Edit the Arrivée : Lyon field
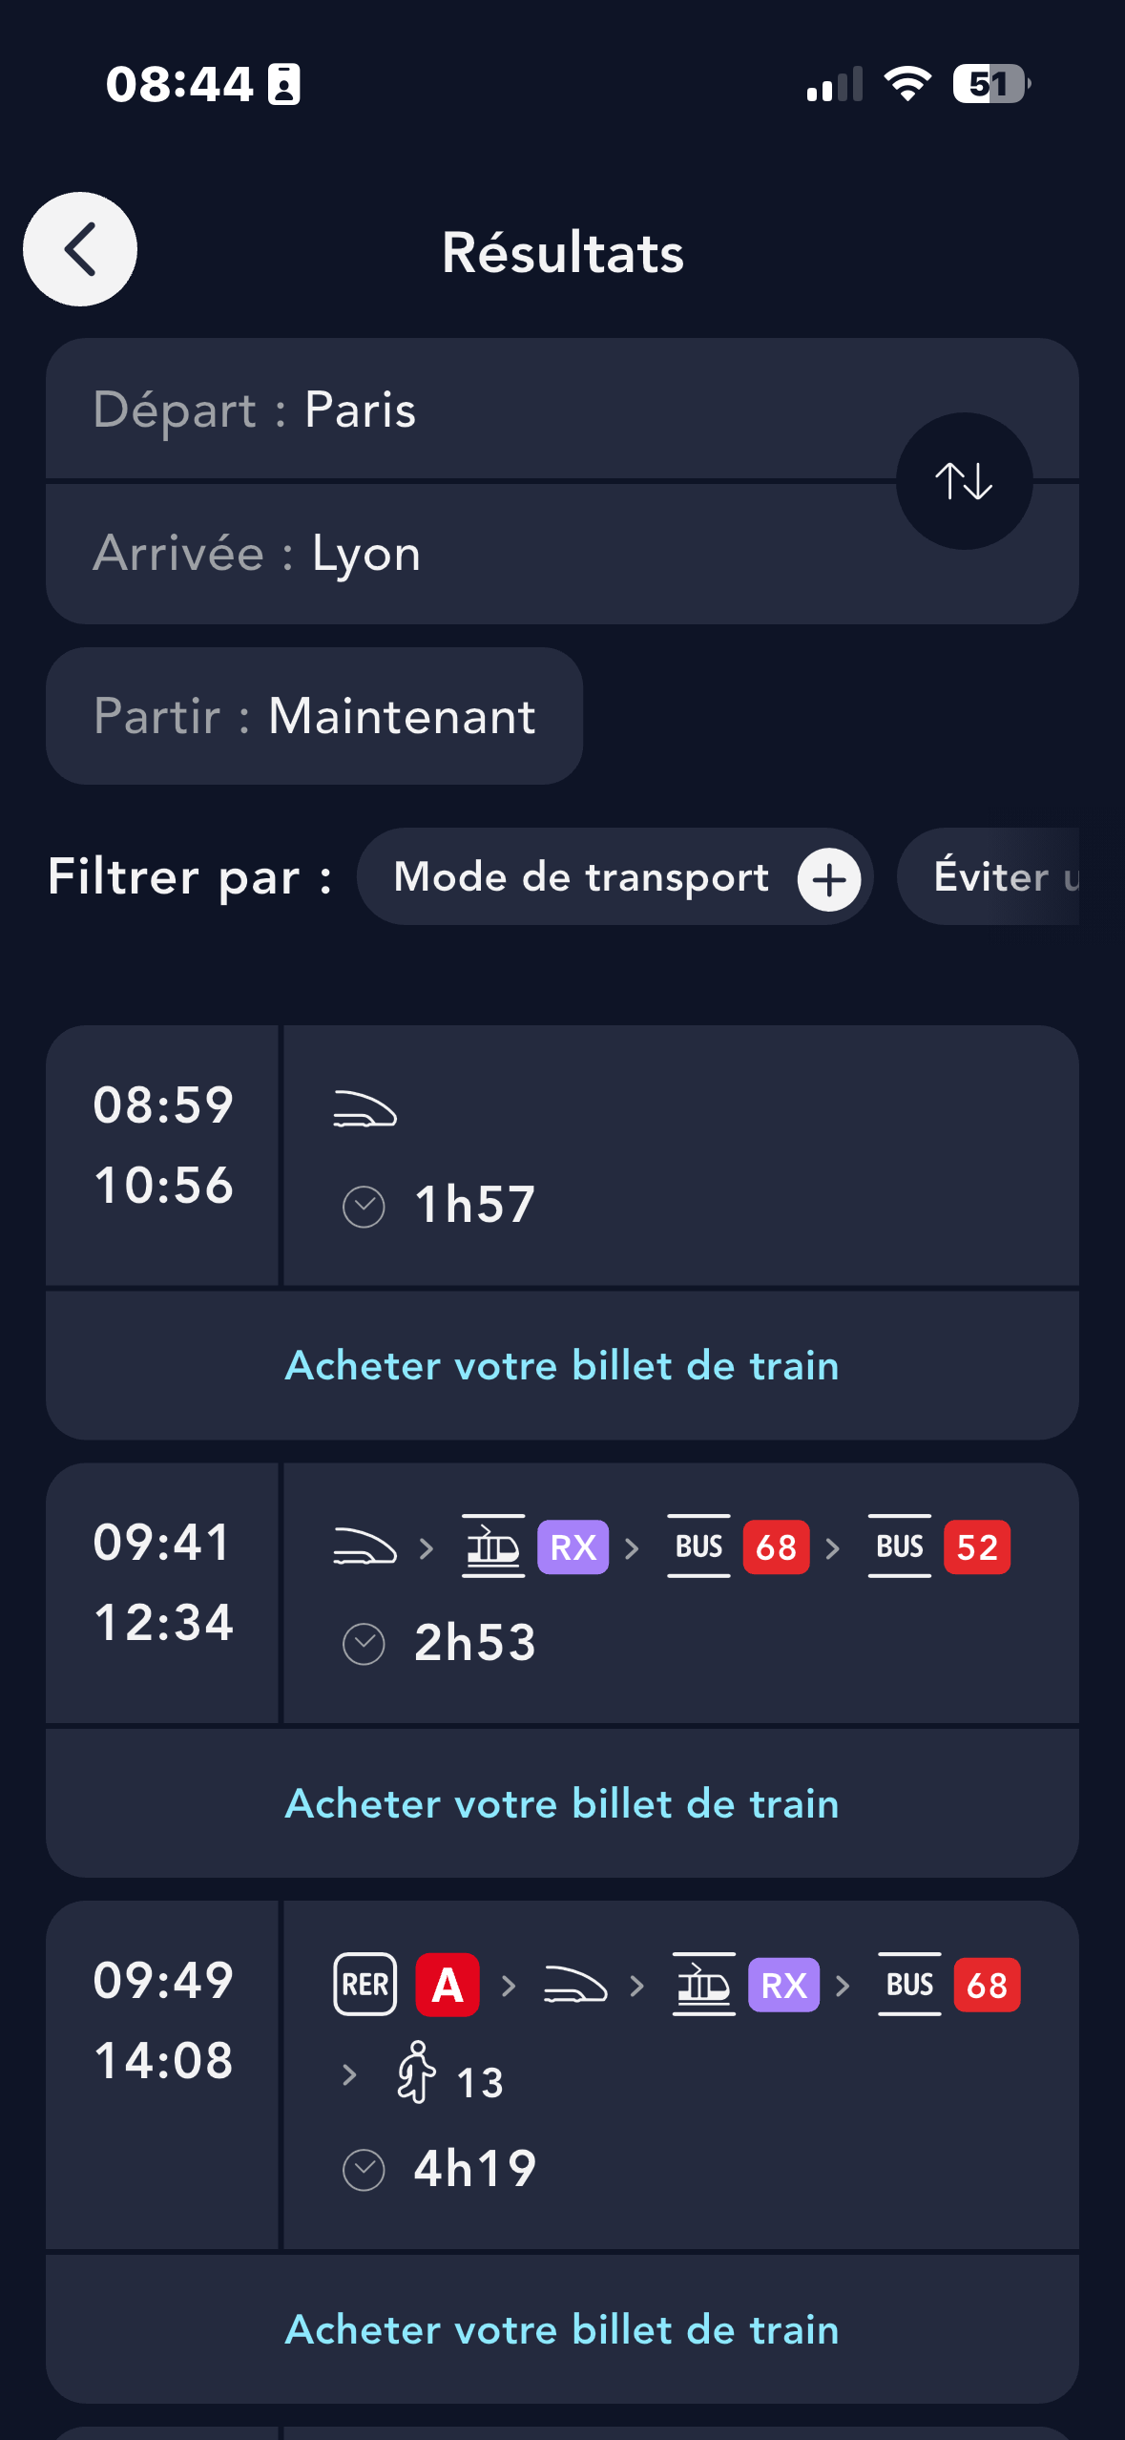Viewport: 1125px width, 2440px height. pos(458,554)
